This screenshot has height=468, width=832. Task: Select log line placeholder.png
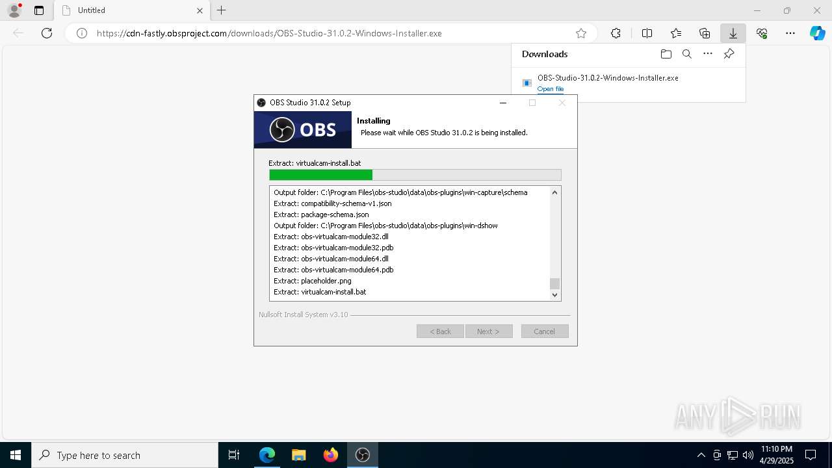313,281
